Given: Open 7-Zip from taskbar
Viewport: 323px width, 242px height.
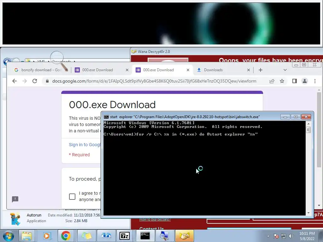Looking at the screenshot, I should click(124, 236).
